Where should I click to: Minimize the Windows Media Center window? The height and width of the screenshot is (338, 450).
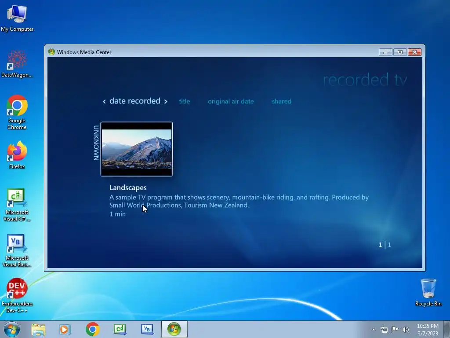pyautogui.click(x=385, y=52)
